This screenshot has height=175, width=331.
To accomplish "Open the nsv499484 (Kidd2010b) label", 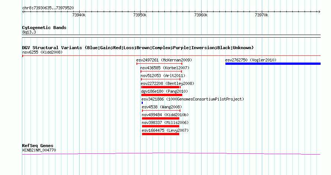I will [x=165, y=115].
